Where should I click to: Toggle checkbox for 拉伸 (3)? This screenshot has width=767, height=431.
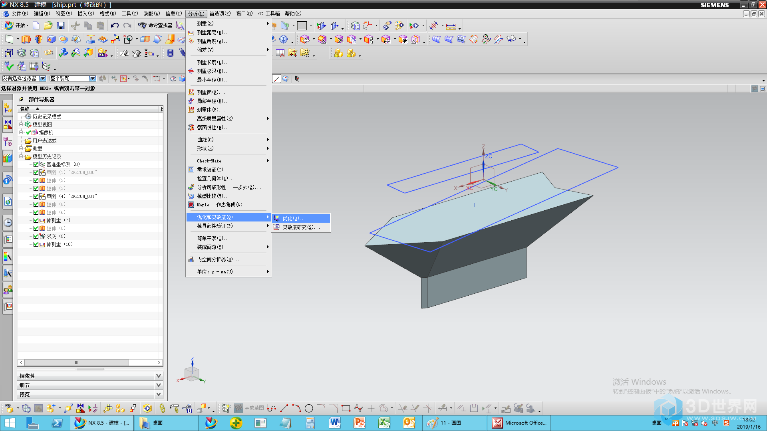point(36,188)
